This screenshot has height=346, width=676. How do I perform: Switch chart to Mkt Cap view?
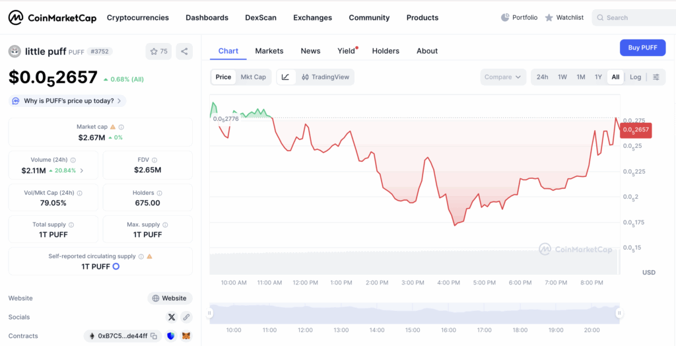pos(253,77)
